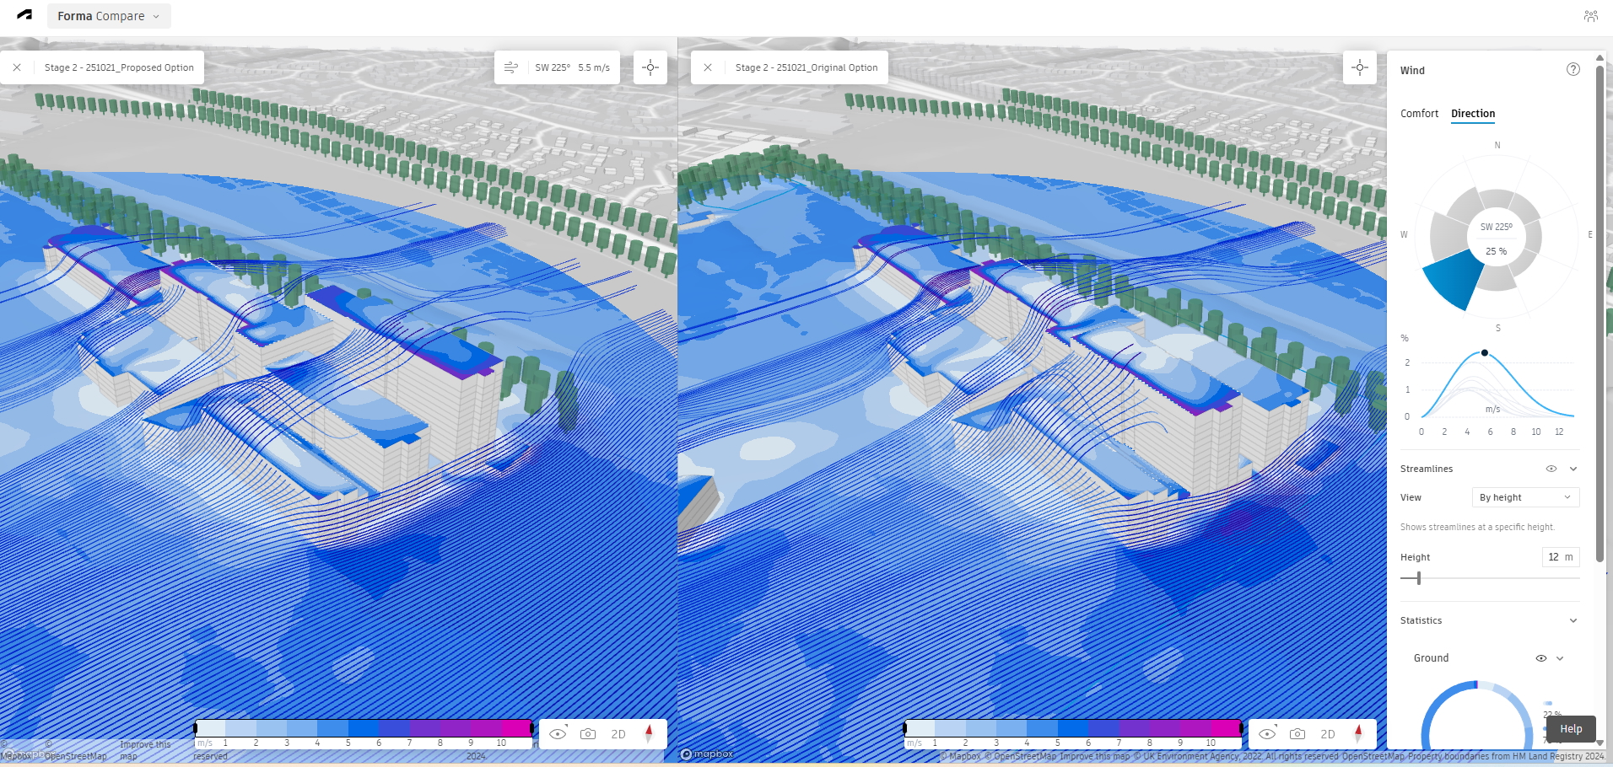Open the Wind help question mark
Screen dimensions: 1613x767
point(1573,70)
